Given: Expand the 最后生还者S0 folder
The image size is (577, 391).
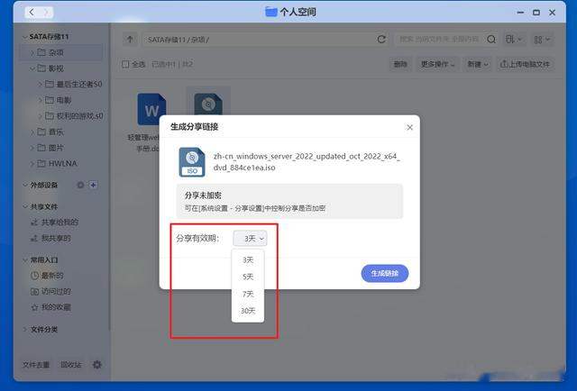Looking at the screenshot, I should tap(40, 84).
